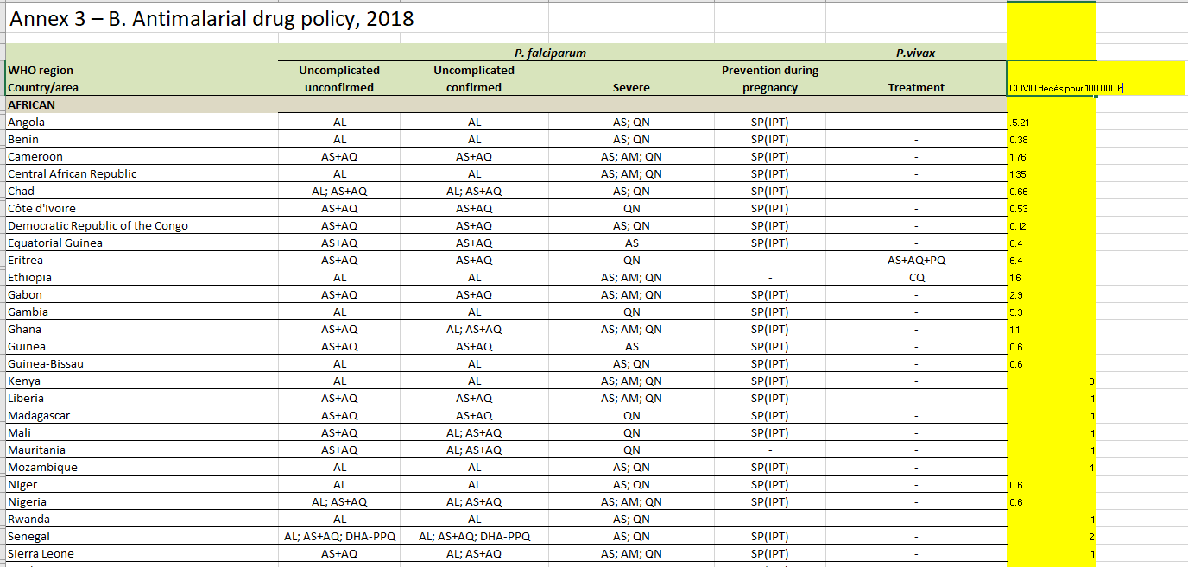Click the P.vivax header cell
Viewport: 1188px width, 567px height.
click(915, 53)
